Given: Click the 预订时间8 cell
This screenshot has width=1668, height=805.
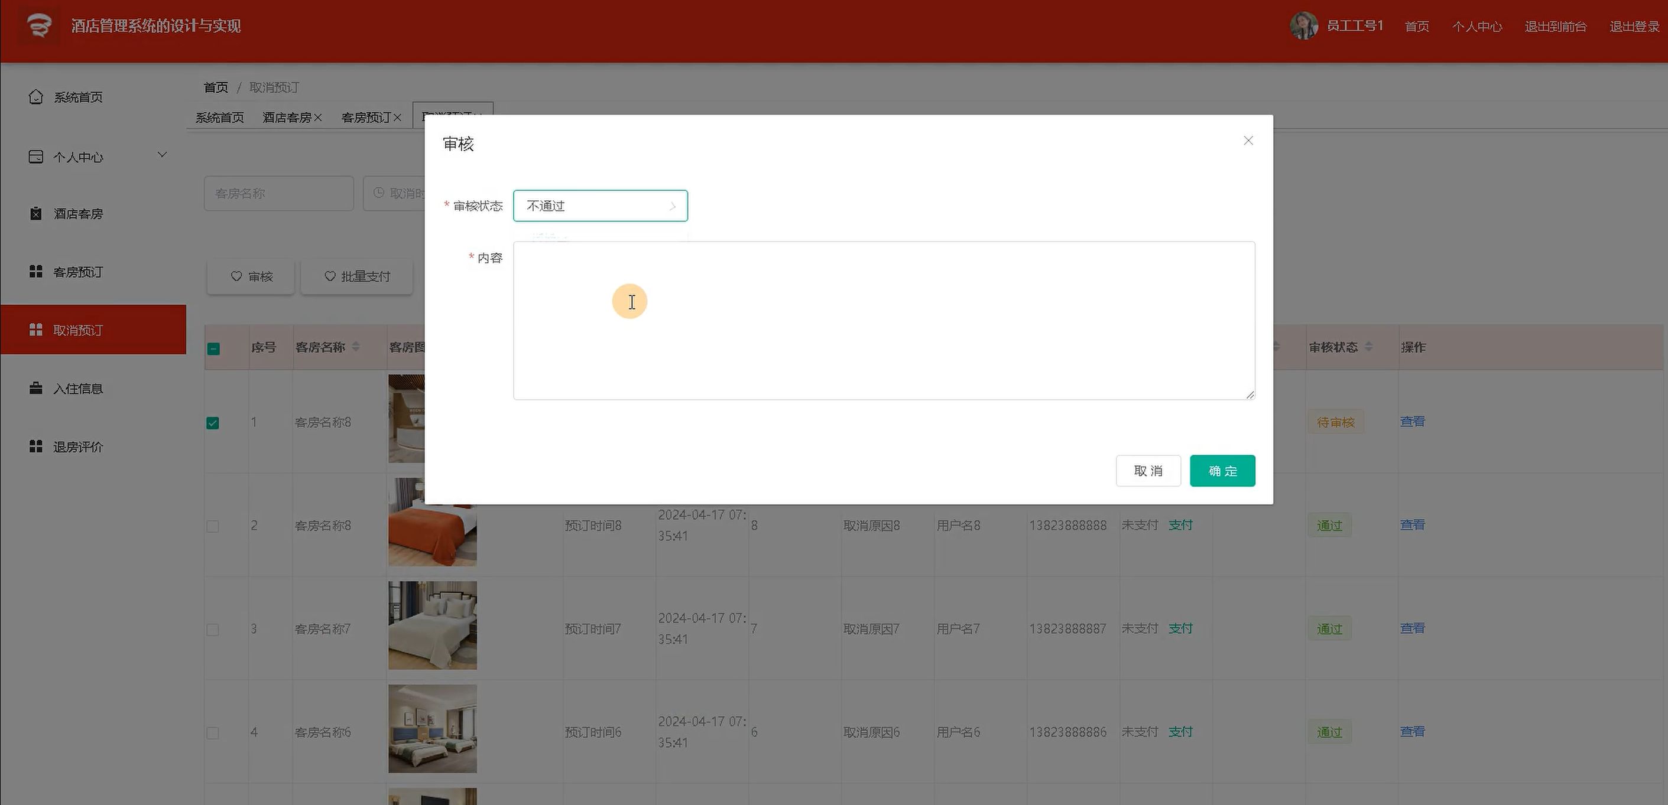Looking at the screenshot, I should tap(592, 526).
